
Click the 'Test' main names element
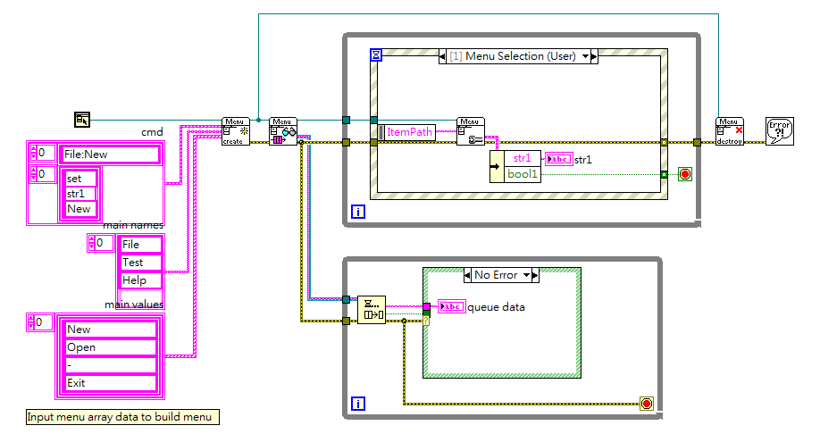[140, 262]
